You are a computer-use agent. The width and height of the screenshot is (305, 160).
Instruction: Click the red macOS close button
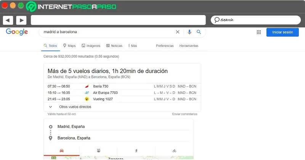pos(5,5)
